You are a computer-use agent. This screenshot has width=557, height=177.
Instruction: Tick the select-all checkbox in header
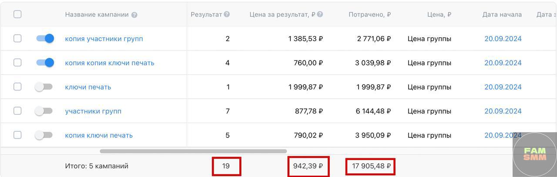tap(17, 14)
